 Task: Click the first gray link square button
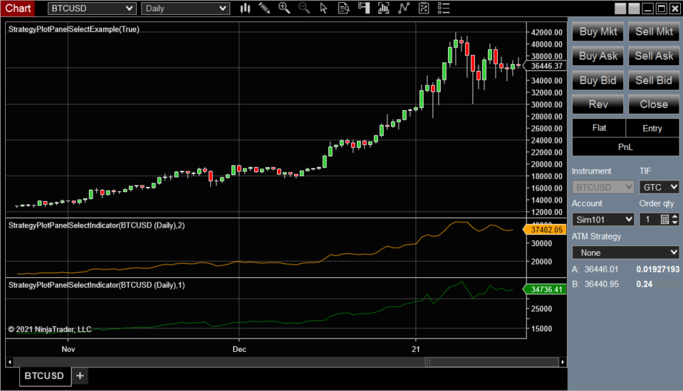click(620, 9)
